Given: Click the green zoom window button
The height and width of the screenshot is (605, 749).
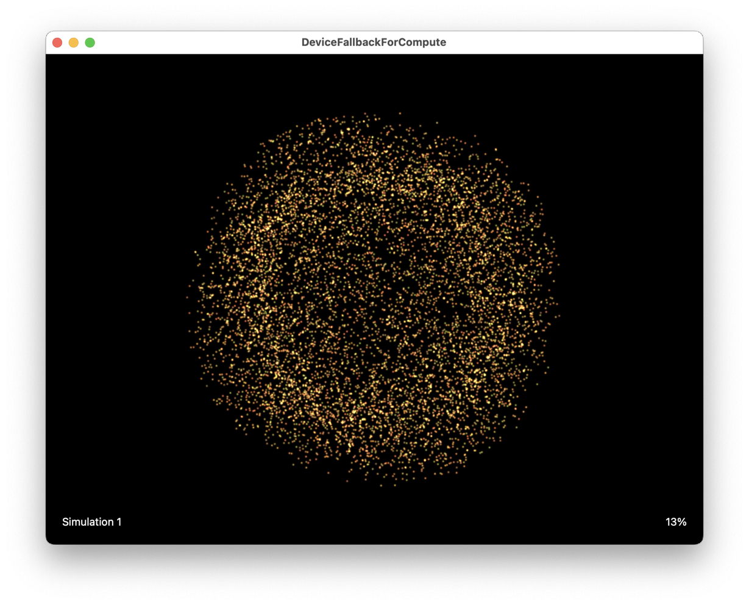Looking at the screenshot, I should [x=90, y=42].
